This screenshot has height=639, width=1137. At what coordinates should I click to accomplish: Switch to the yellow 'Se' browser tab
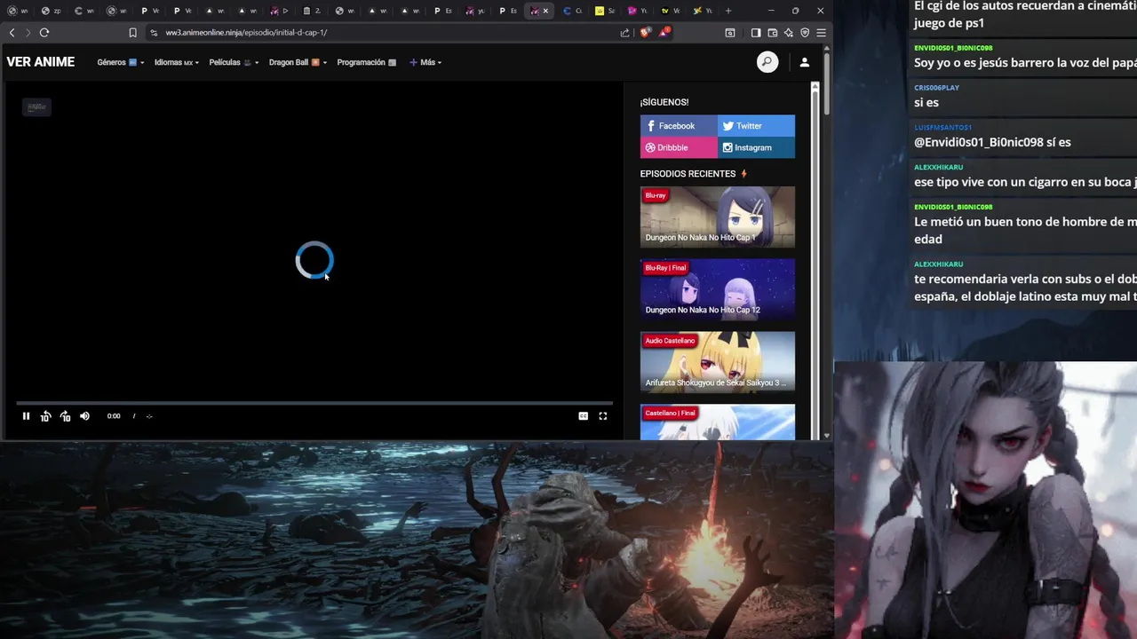606,11
